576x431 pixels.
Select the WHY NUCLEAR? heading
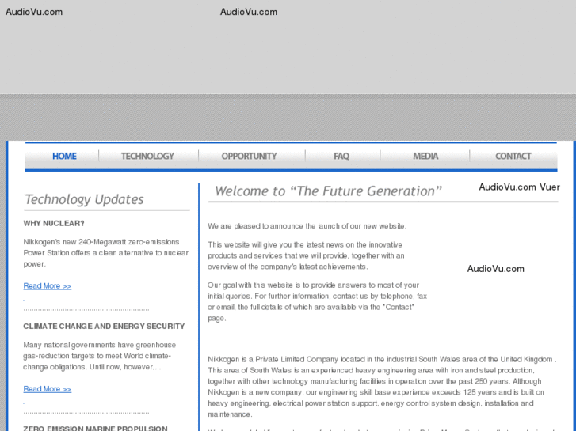coord(54,223)
